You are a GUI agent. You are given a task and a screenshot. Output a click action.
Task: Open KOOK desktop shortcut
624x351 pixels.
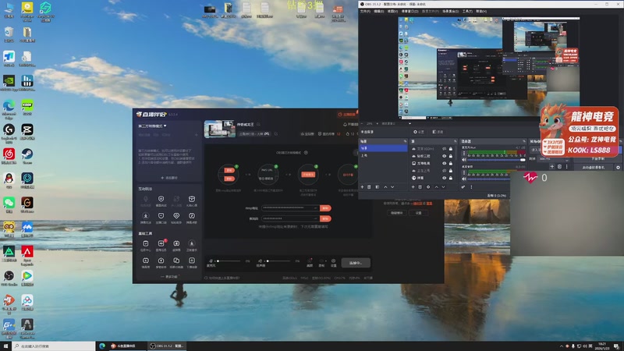click(27, 107)
